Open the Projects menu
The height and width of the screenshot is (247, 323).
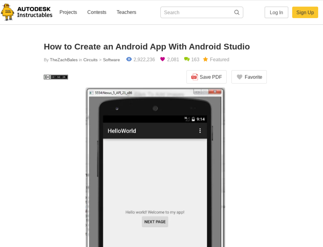68,12
